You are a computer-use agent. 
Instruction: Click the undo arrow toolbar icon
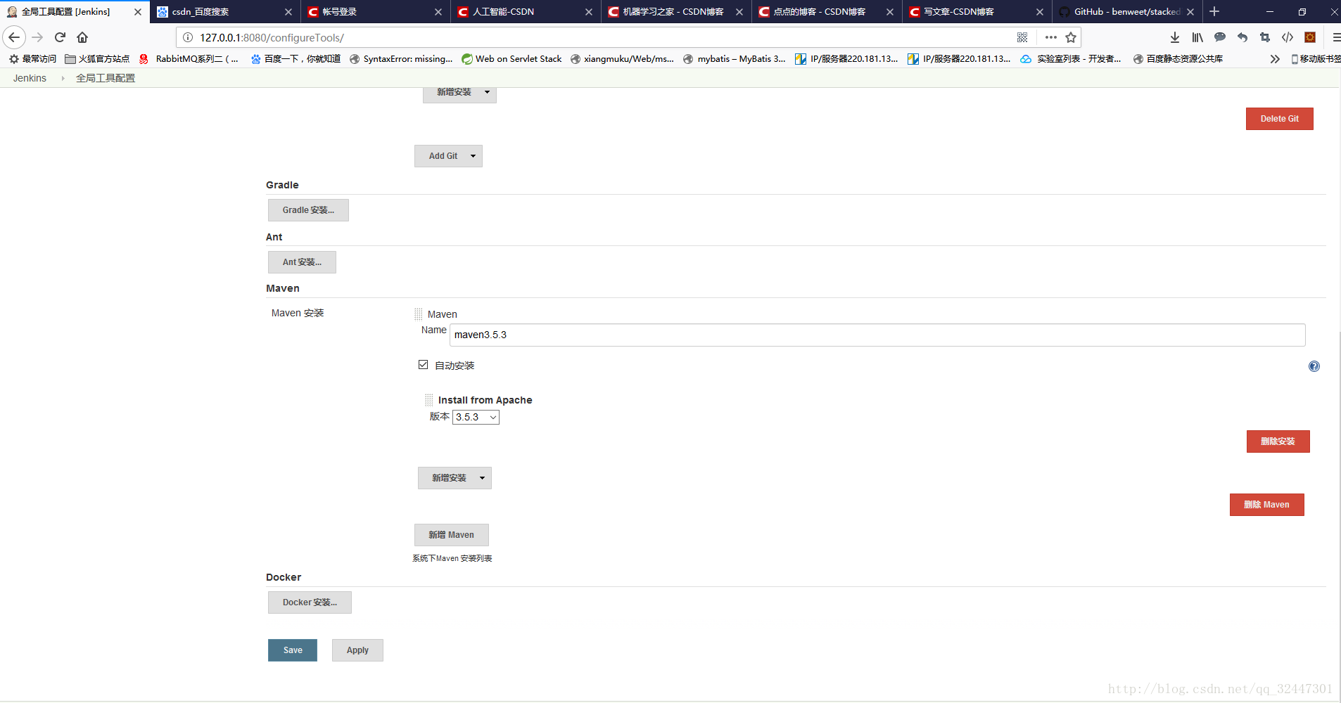(x=1243, y=37)
